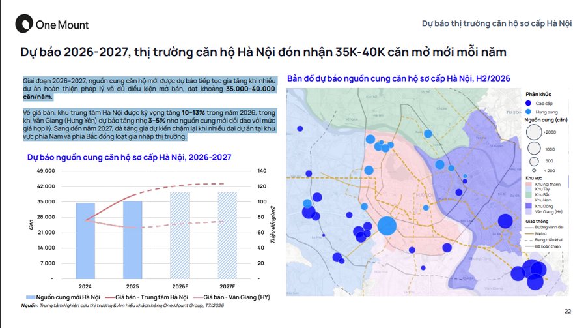Click the '2027F' x-axis label

pos(227,286)
